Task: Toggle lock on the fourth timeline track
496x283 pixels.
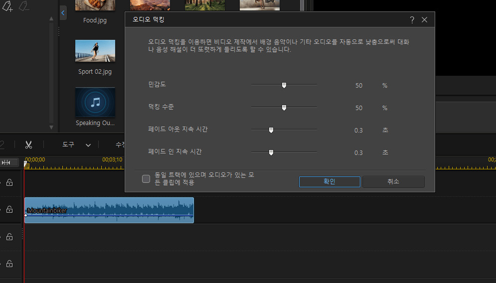Action: tap(9, 264)
